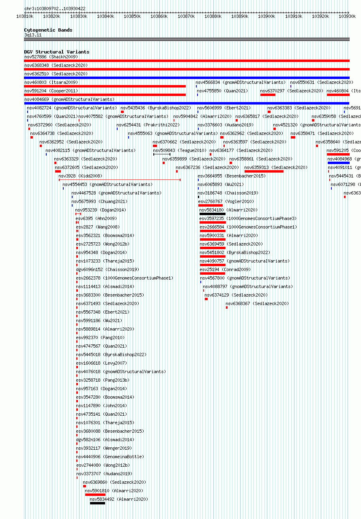Image resolution: width=361 pixels, height=519 pixels.
Task: Open nsv3664955 (Besenbacher2015) label
Action: click(232, 176)
